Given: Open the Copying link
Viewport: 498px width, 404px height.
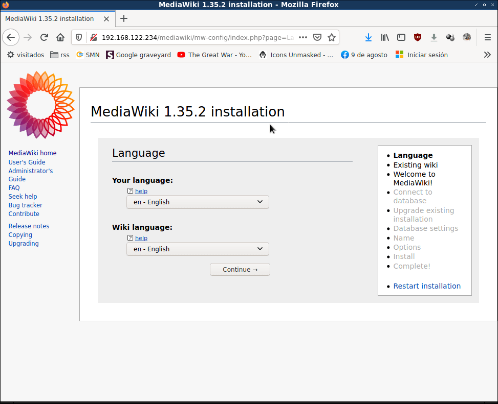Looking at the screenshot, I should point(20,235).
